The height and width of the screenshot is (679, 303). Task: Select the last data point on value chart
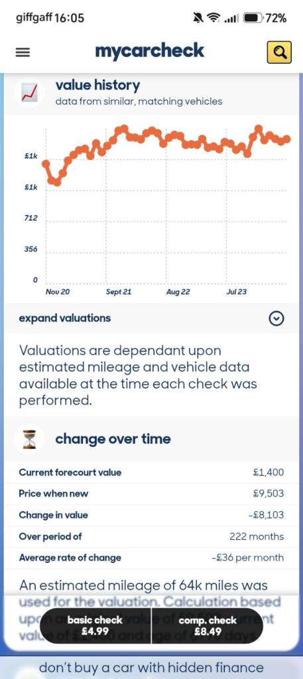pos(286,139)
